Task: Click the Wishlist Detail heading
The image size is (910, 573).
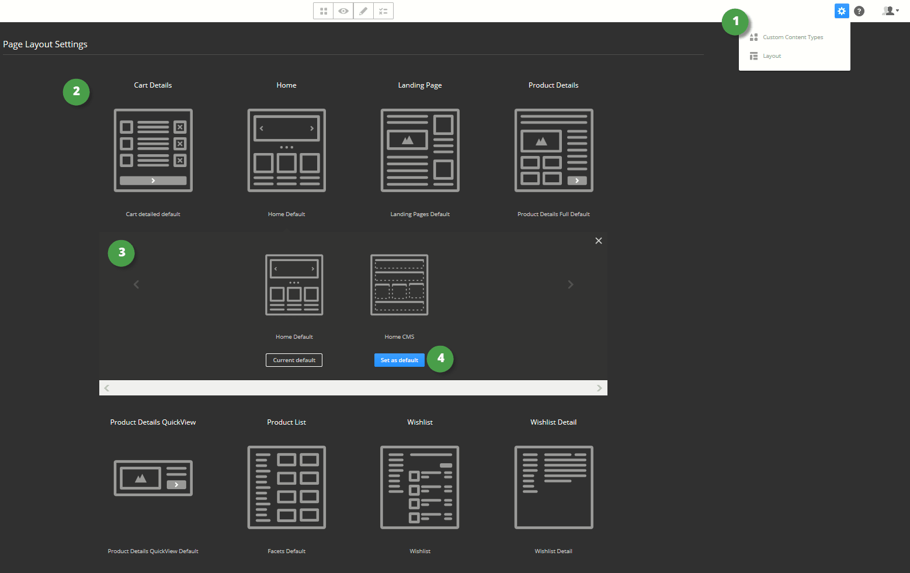Action: [554, 422]
